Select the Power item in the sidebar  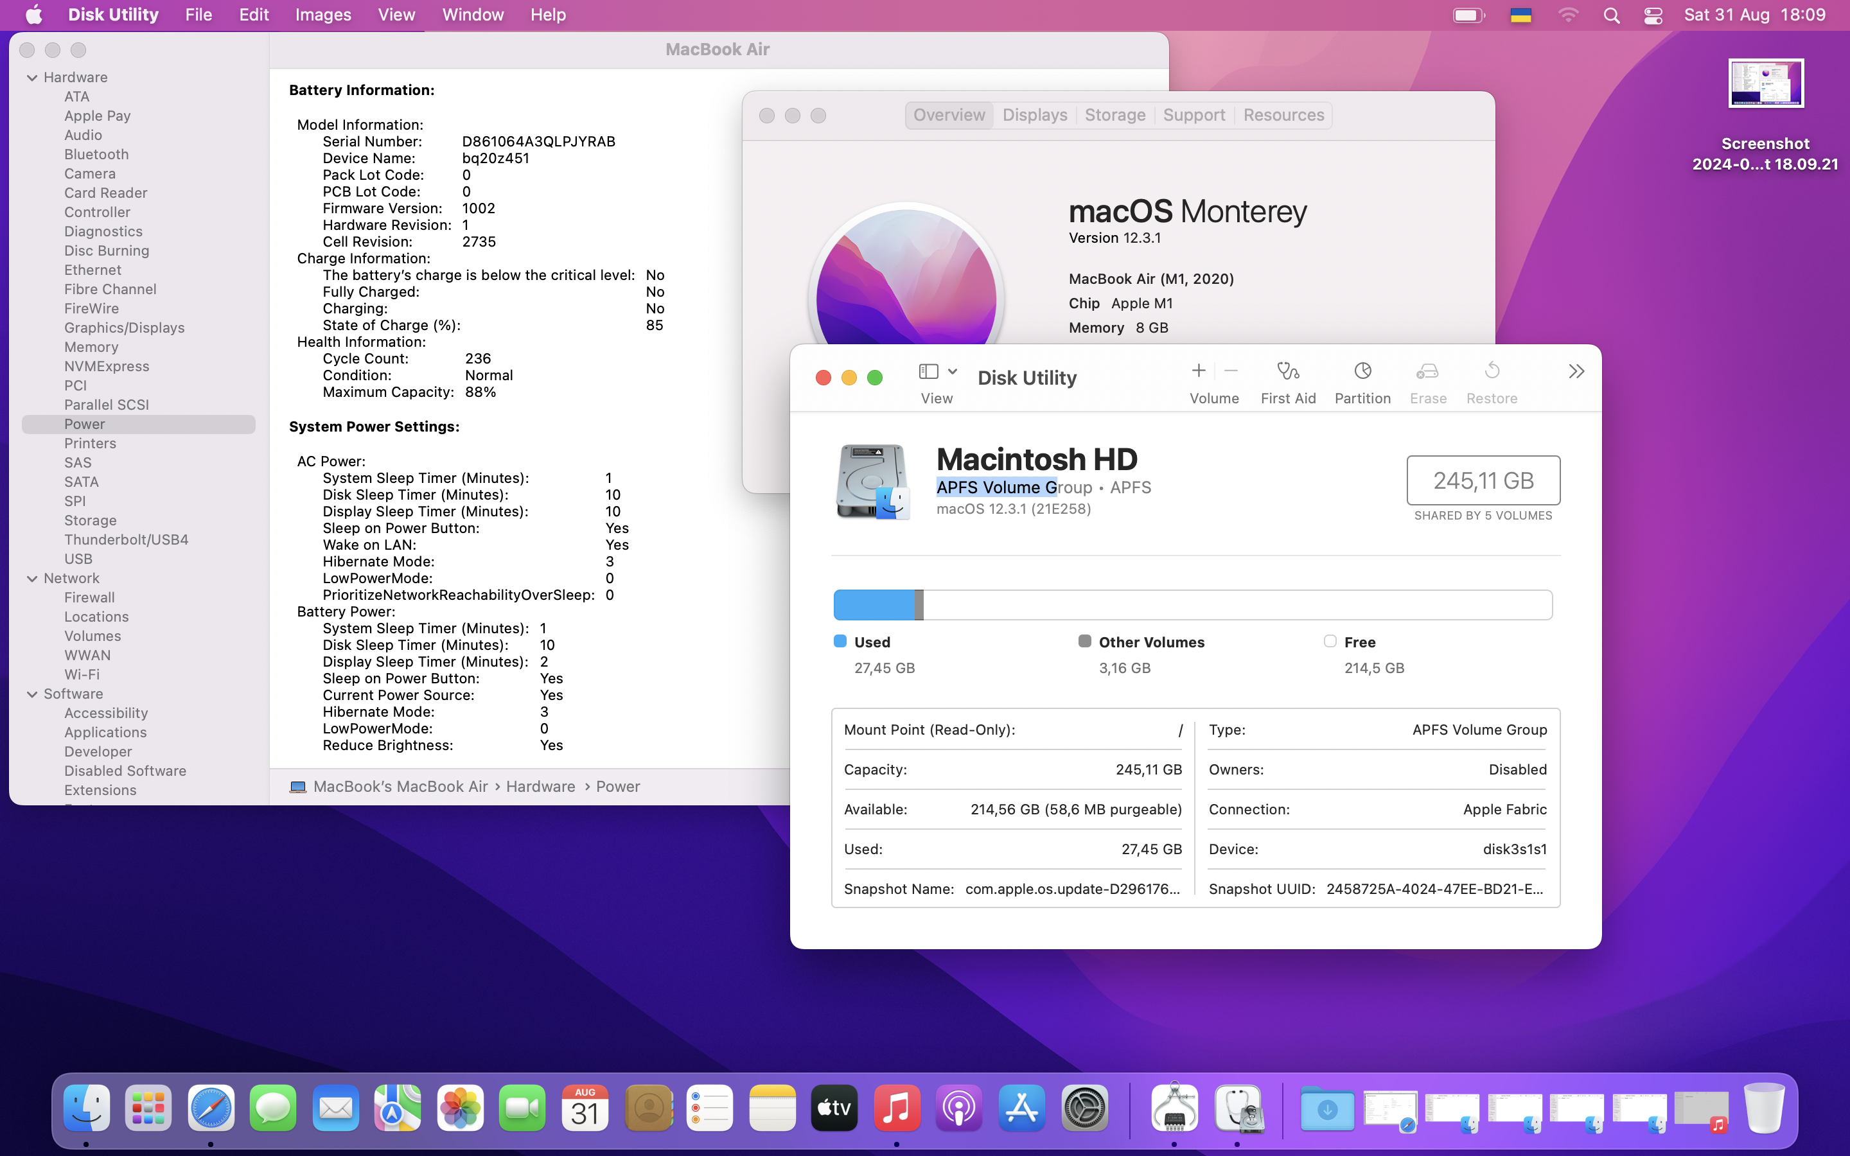point(138,425)
